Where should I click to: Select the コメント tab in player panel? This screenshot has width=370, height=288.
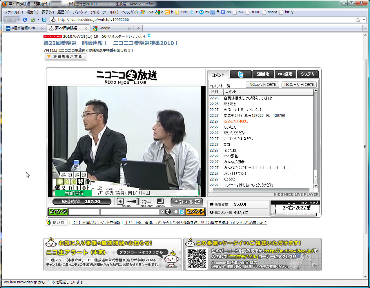(x=218, y=75)
